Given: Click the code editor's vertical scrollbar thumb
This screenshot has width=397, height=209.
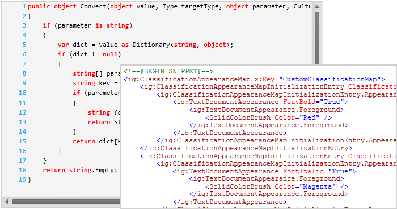Looking at the screenshot, I should point(317,38).
